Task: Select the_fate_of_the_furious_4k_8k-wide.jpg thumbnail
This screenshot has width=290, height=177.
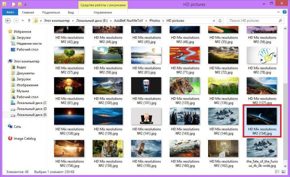Action: tap(262, 148)
